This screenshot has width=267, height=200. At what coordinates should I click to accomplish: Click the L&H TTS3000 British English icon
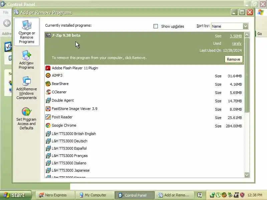48,134
